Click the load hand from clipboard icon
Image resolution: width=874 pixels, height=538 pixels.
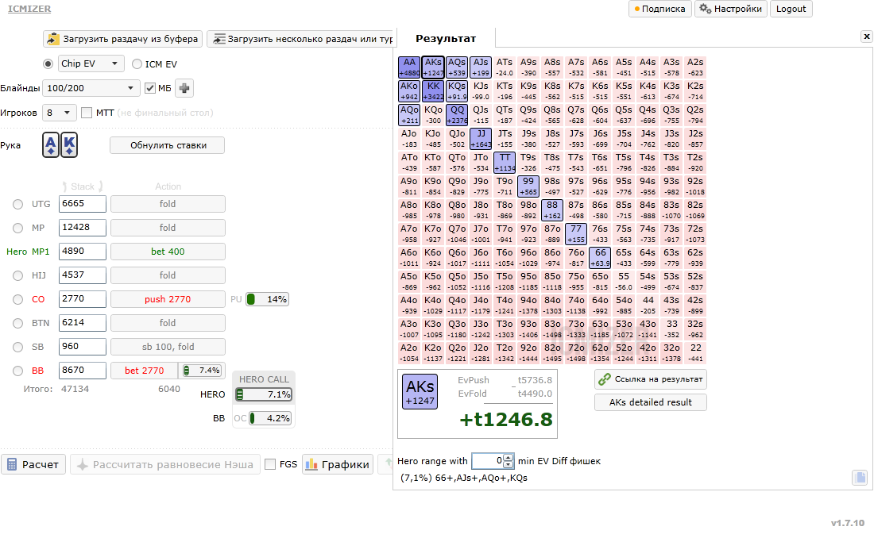coord(53,39)
